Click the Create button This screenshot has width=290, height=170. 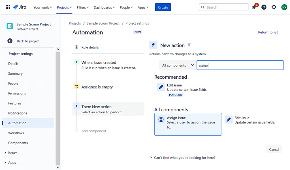pyautogui.click(x=163, y=7)
